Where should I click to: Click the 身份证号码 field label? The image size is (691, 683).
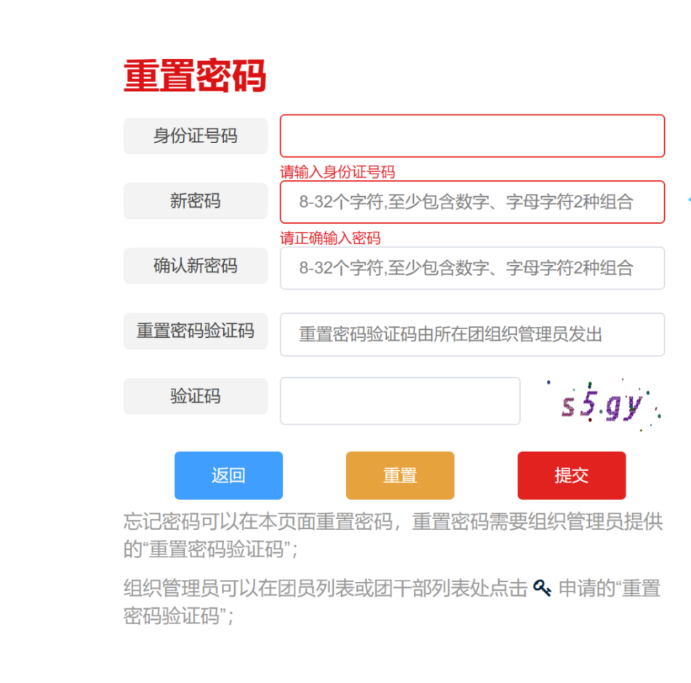pos(196,136)
